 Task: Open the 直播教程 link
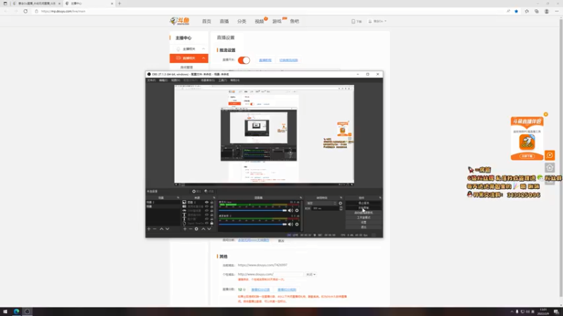coord(265,60)
